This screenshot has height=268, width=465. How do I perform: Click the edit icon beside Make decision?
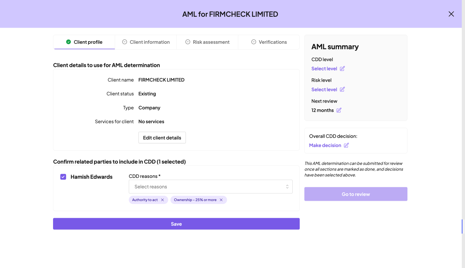(346, 145)
